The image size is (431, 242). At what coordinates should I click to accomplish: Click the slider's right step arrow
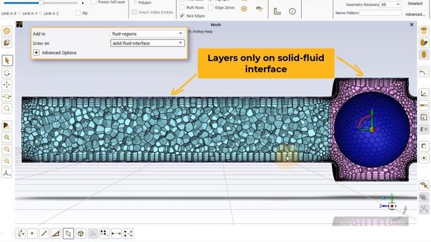pyautogui.click(x=83, y=3)
